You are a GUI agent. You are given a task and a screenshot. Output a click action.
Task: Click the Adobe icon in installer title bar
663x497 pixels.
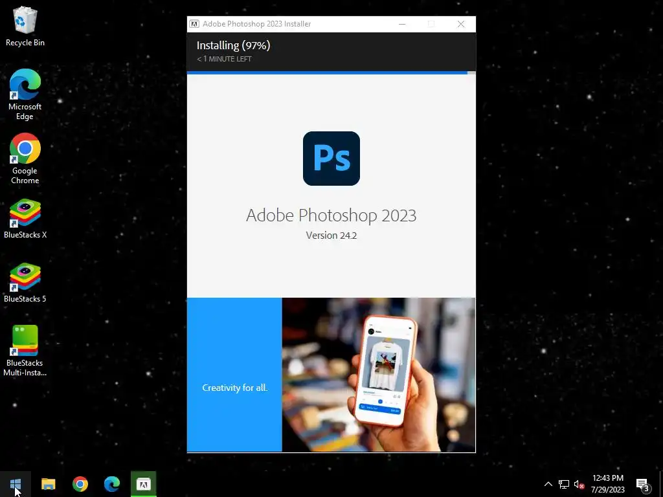click(194, 24)
